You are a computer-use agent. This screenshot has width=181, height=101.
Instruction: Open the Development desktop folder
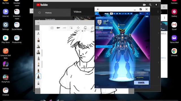pos(17,3)
